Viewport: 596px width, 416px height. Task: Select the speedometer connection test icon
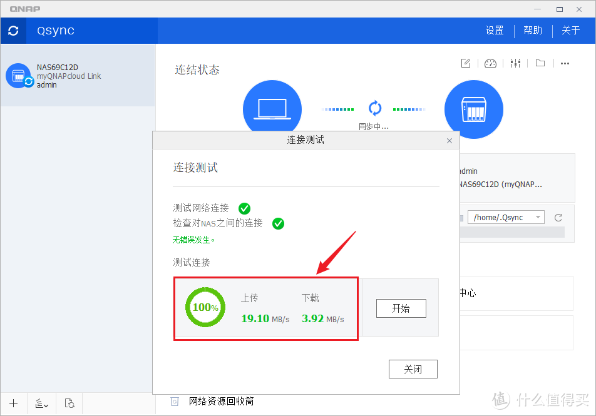point(490,63)
